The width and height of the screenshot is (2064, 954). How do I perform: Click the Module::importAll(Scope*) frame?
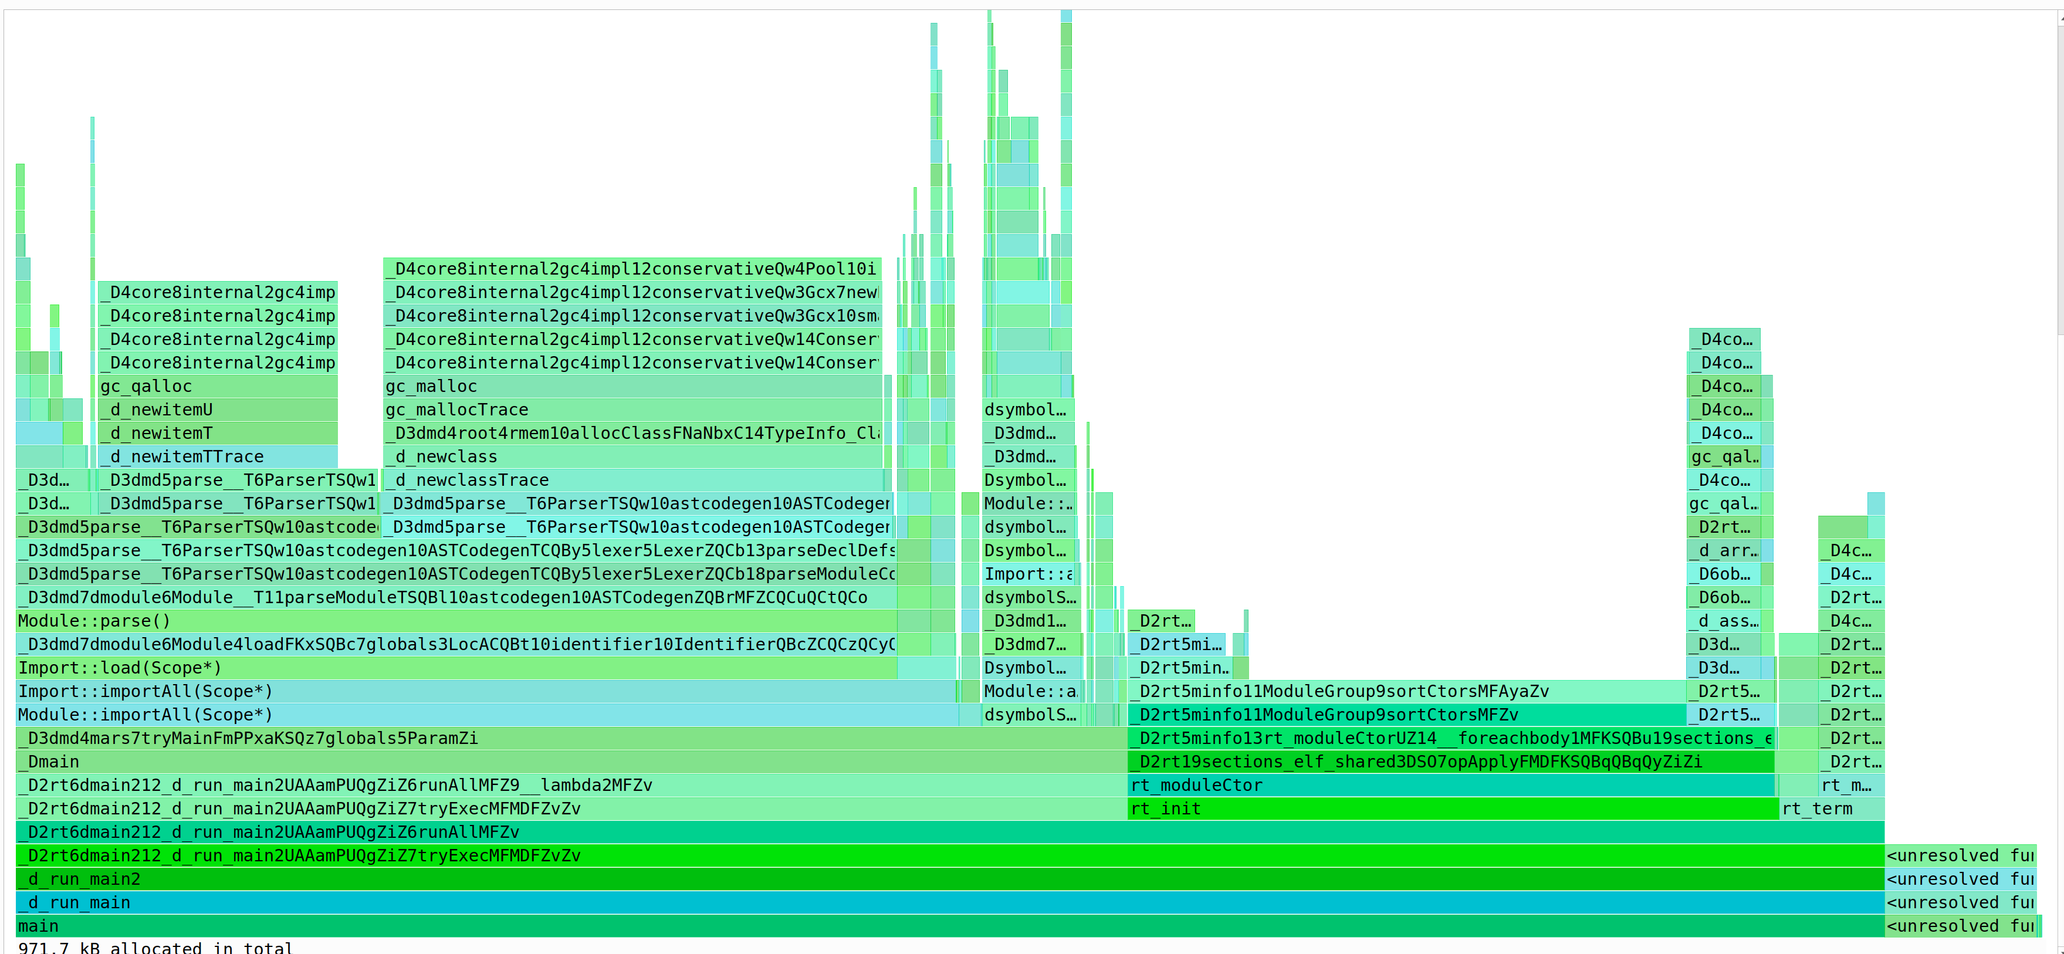(486, 715)
